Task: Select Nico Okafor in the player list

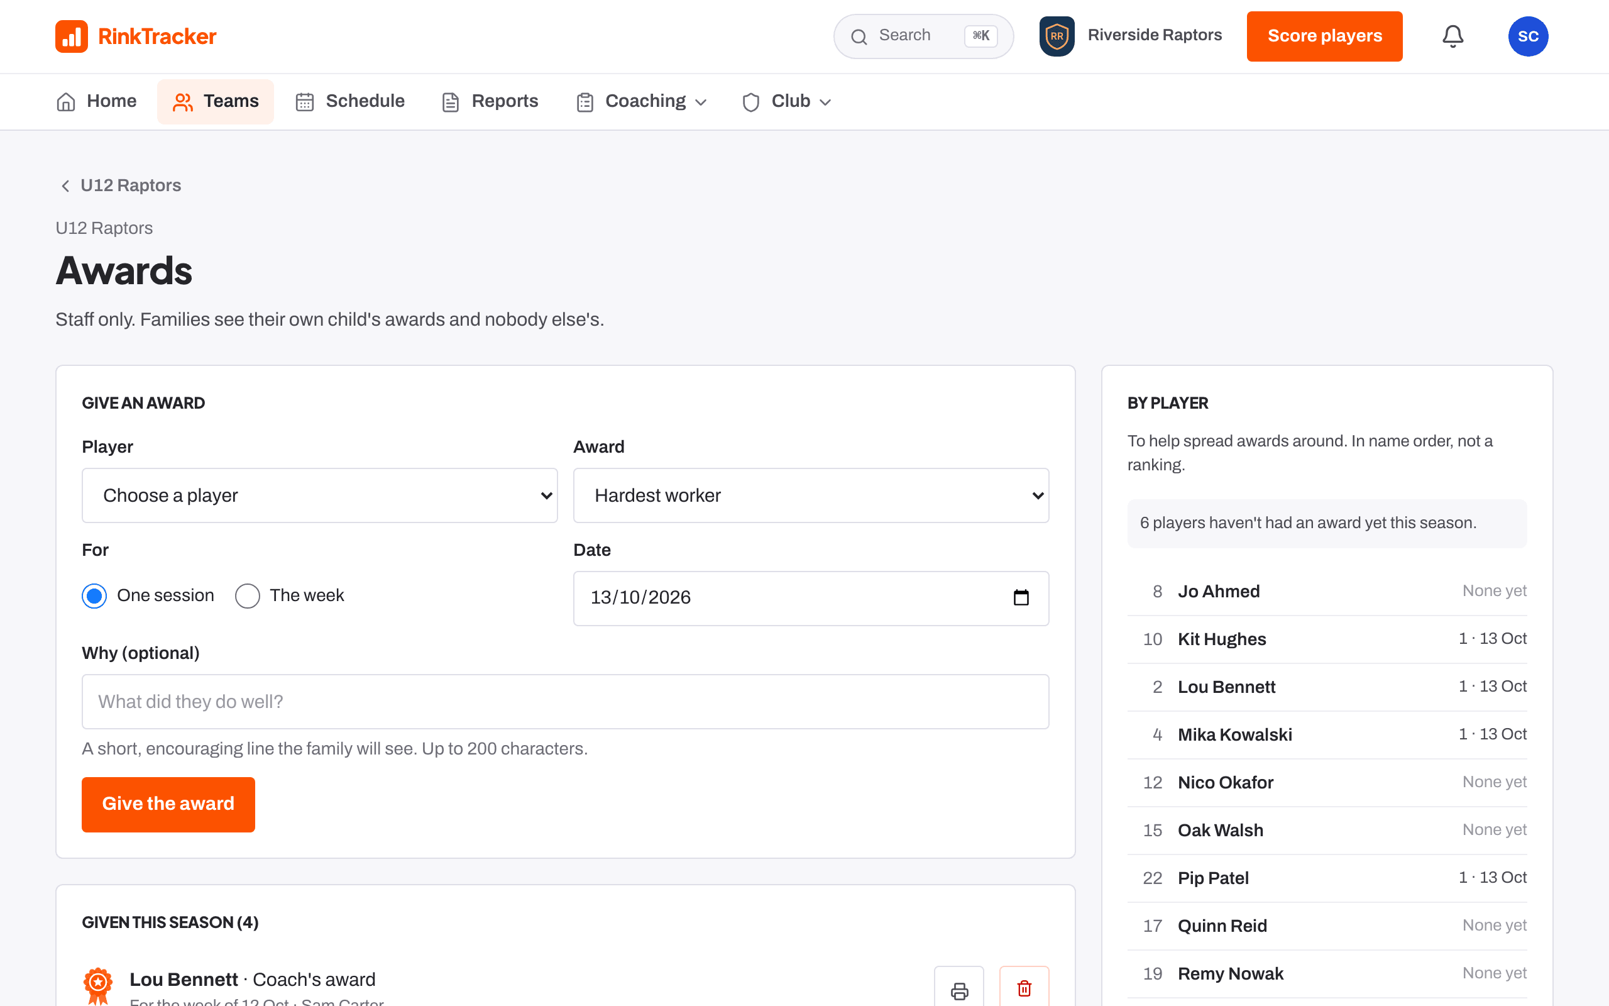Action: [1326, 782]
